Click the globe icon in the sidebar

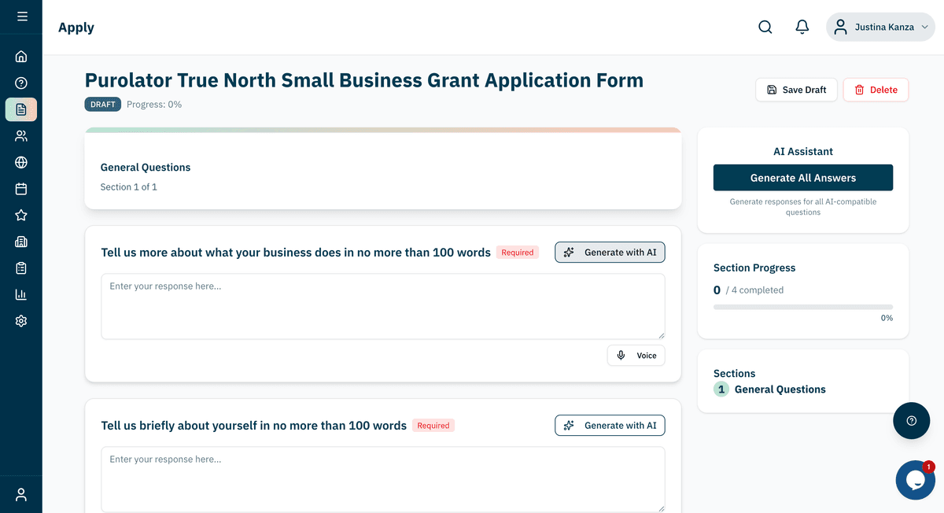pos(20,162)
